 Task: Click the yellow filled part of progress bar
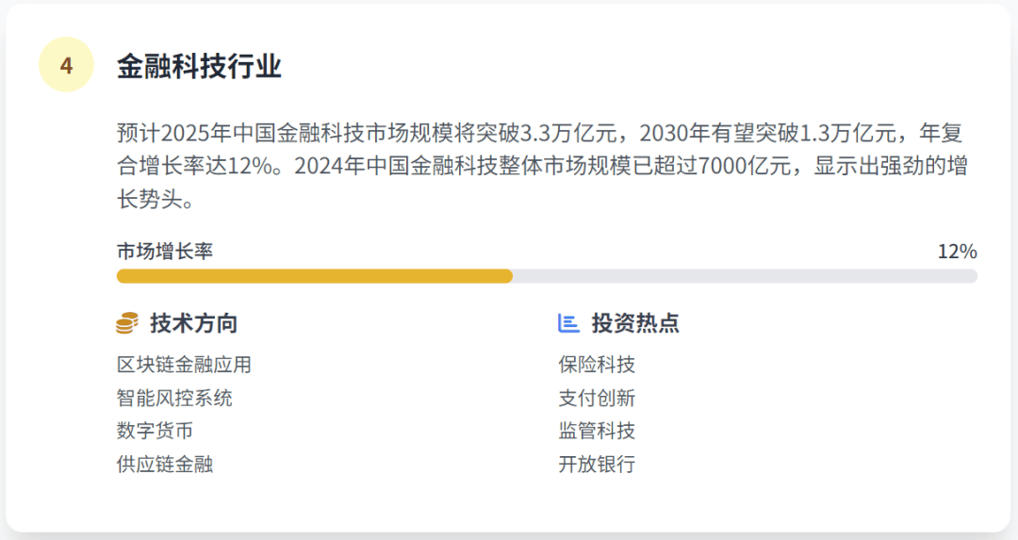[315, 276]
